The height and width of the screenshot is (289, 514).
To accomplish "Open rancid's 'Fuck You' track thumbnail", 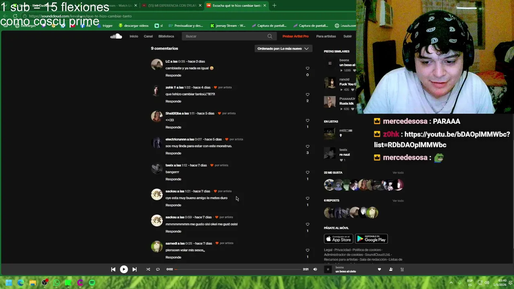I will (x=330, y=82).
